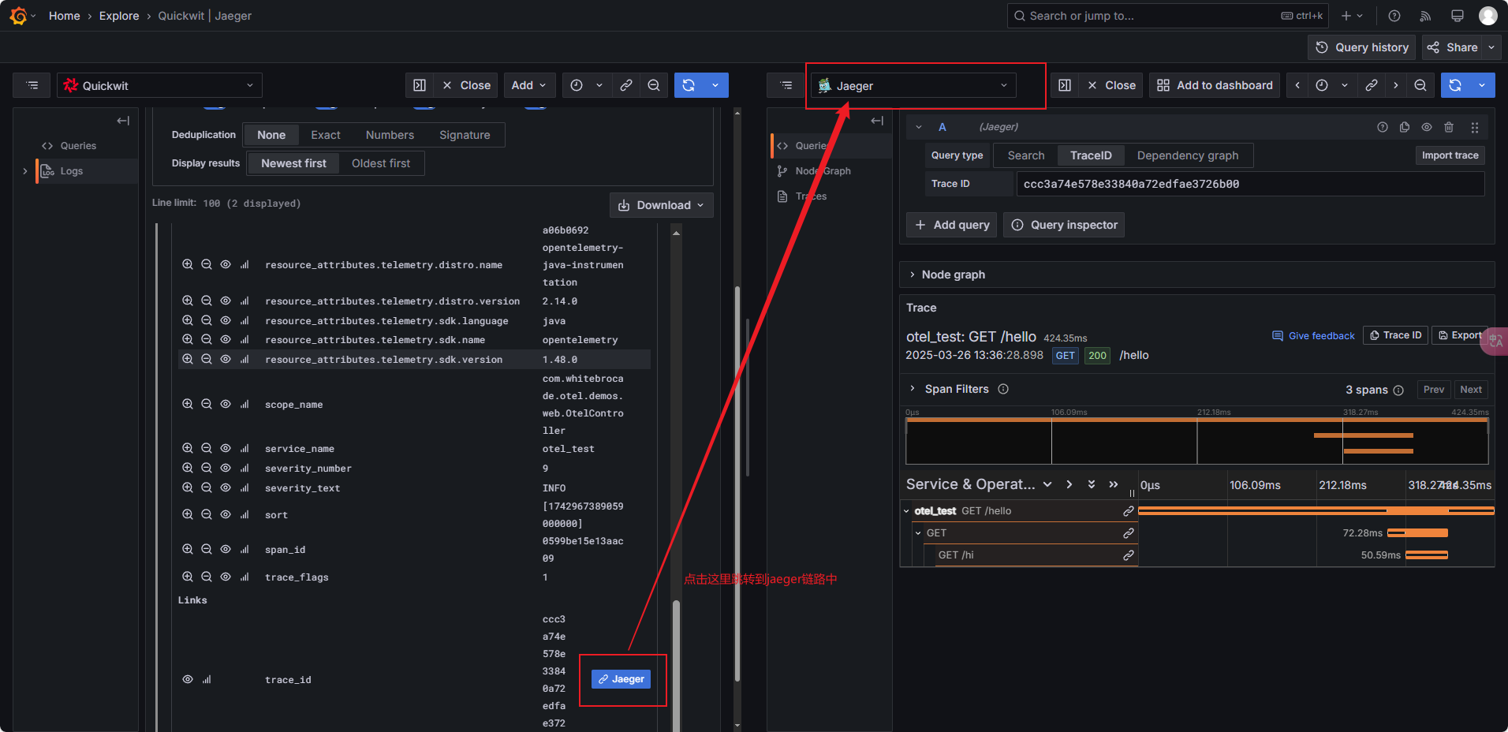The height and width of the screenshot is (732, 1508).
Task: Display results Oldest first
Action: click(381, 163)
